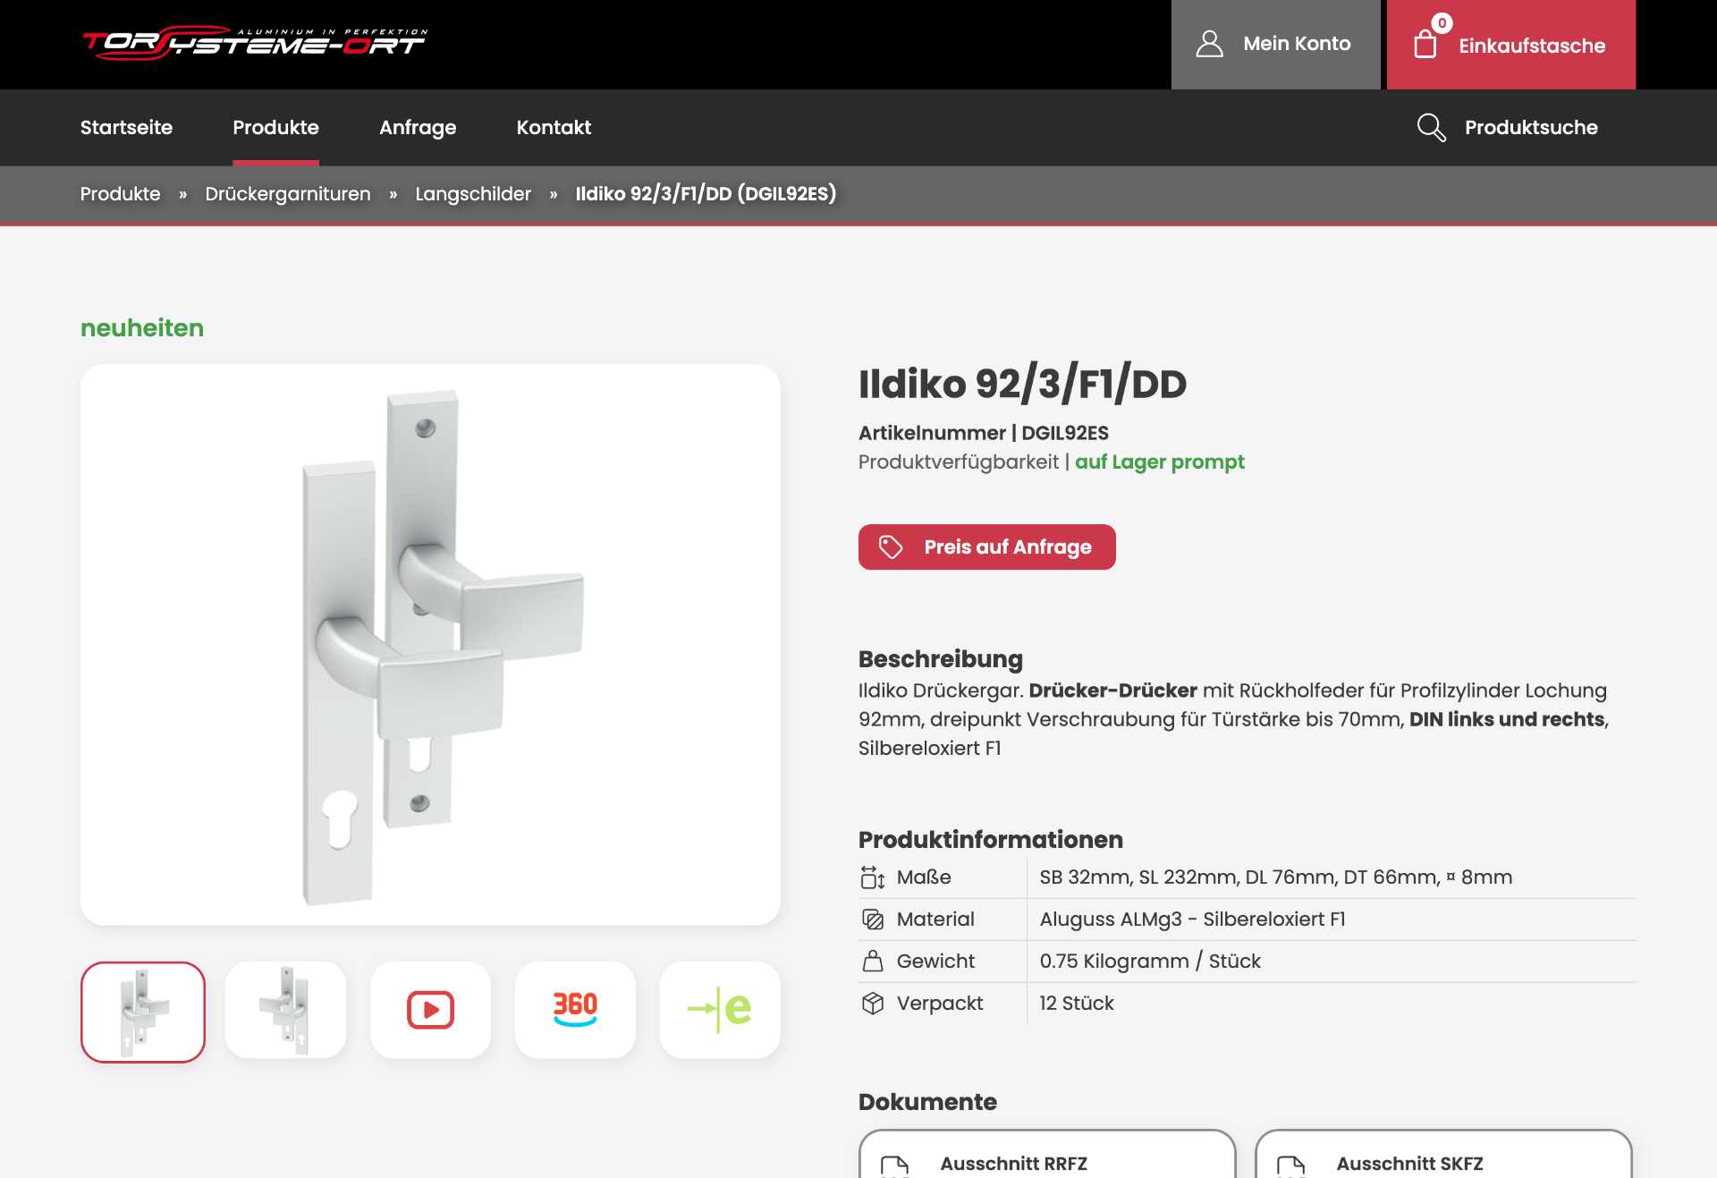Screen dimensions: 1717x1178
Task: Click the Torsysteme-Ort logo
Action: (x=255, y=42)
